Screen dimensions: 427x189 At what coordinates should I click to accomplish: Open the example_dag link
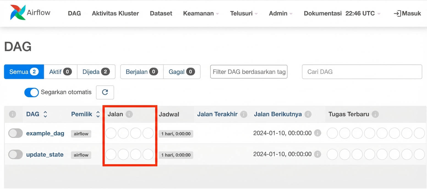[x=45, y=134]
